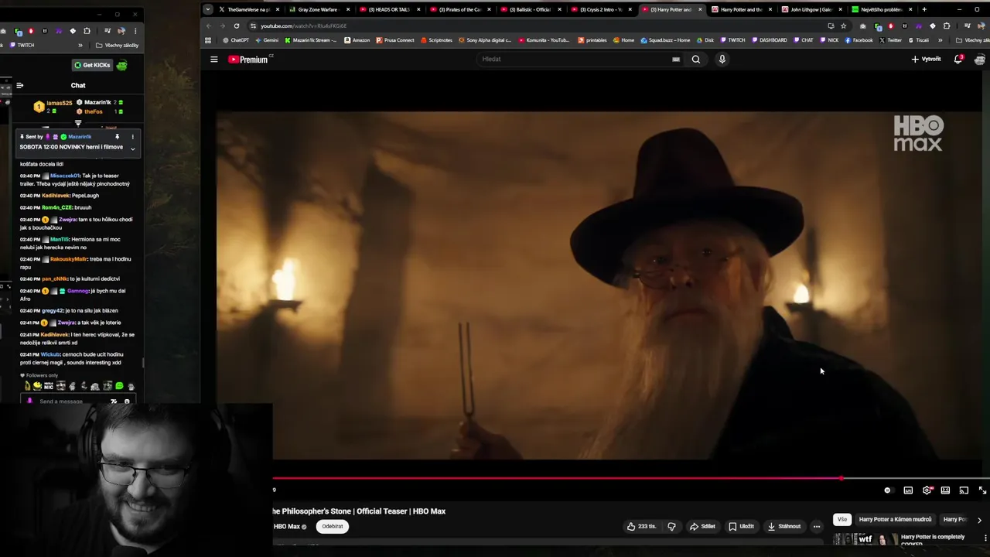
Task: Open chat window browser three-dot menu
Action: coord(135,31)
